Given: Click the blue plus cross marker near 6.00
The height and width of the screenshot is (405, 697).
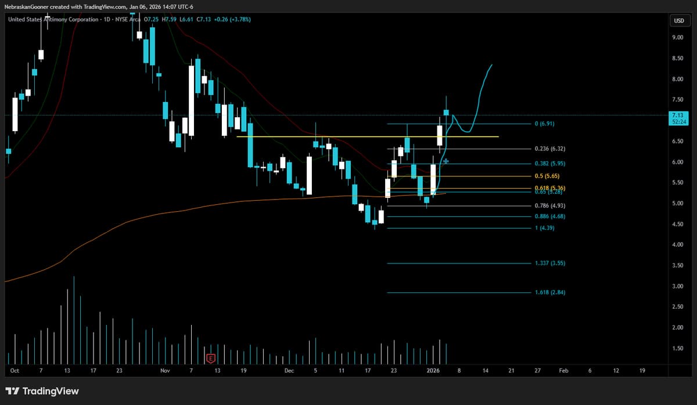Looking at the screenshot, I should [446, 161].
